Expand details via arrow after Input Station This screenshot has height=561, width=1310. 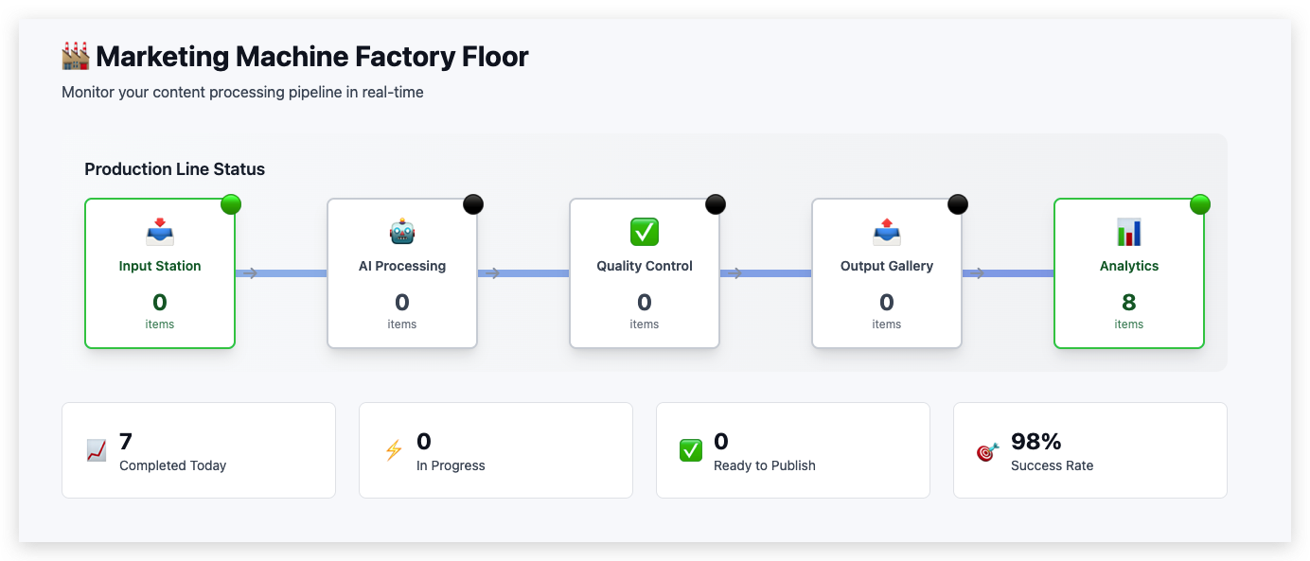[250, 272]
